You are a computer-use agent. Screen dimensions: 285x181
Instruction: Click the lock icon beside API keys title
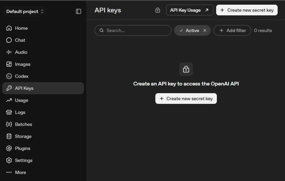pyautogui.click(x=158, y=10)
